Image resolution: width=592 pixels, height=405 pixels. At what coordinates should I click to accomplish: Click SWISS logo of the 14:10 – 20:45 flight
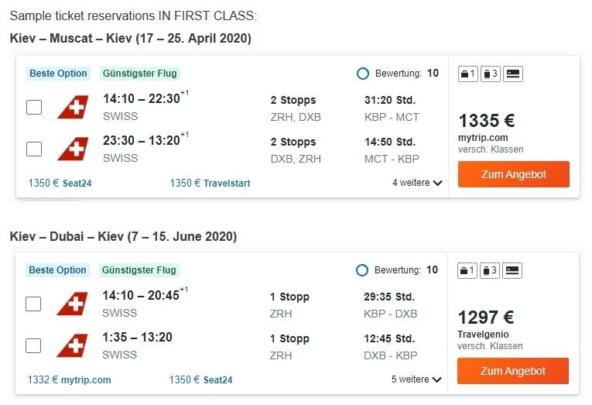(x=73, y=304)
